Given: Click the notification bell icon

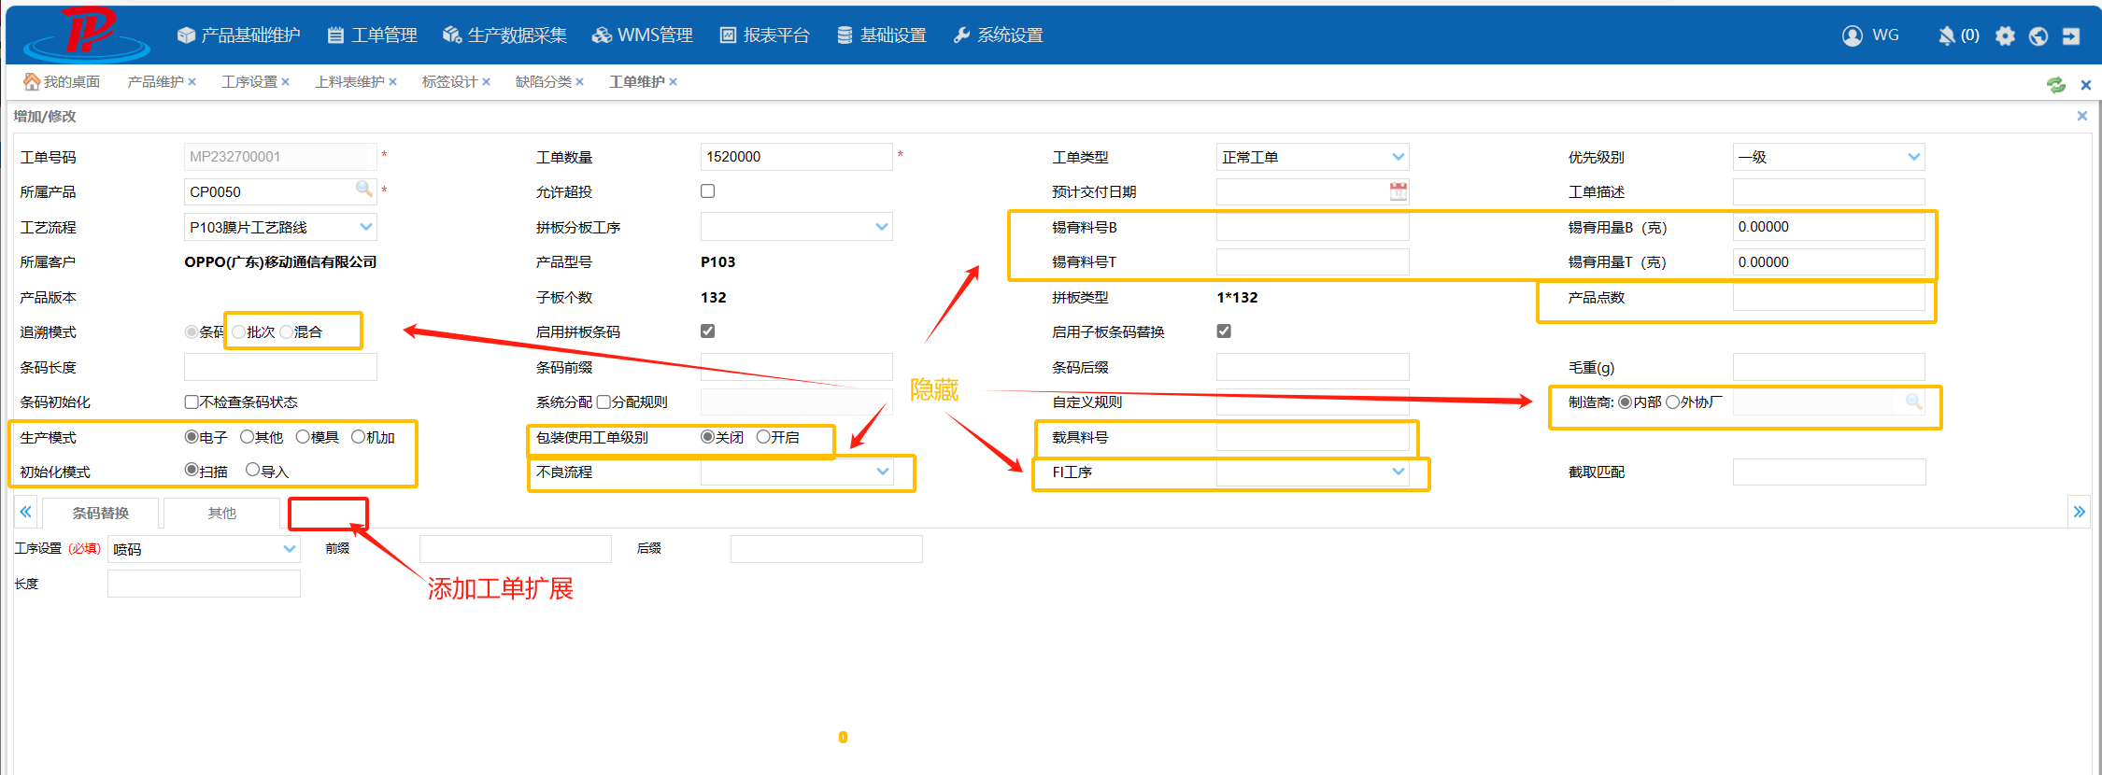Looking at the screenshot, I should coord(1946,35).
